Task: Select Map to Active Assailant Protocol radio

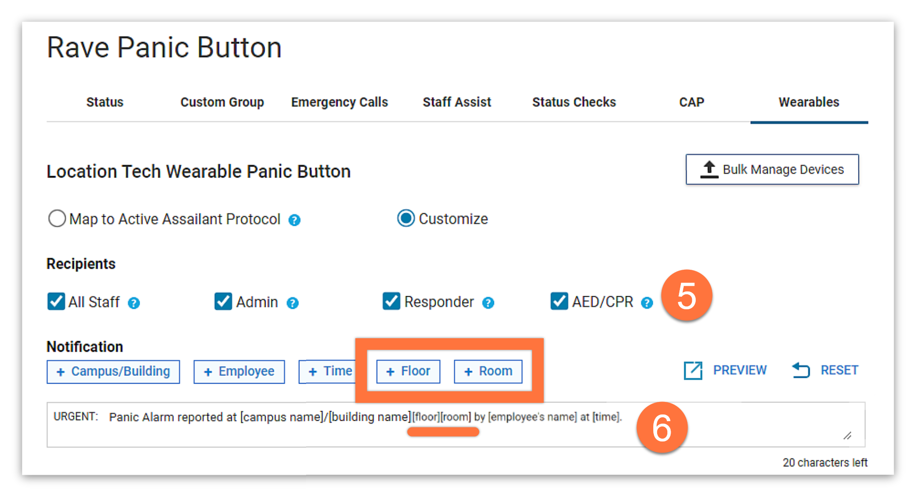Action: click(57, 218)
